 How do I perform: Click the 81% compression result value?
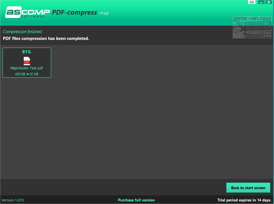[x=27, y=52]
